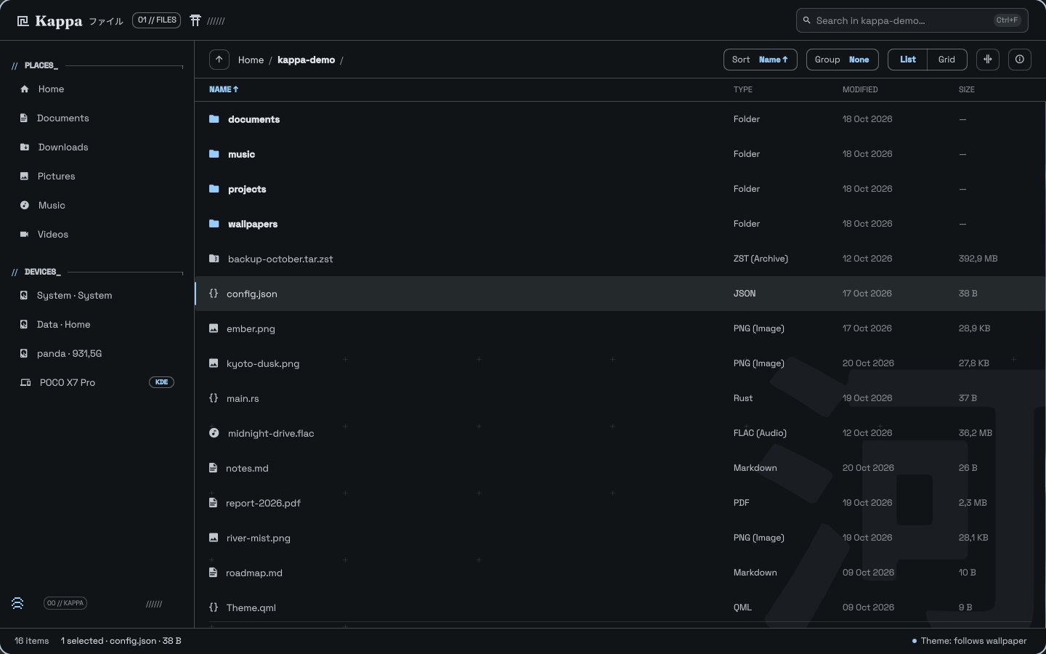The width and height of the screenshot is (1046, 654).
Task: Select main.rs file
Action: 620,398
